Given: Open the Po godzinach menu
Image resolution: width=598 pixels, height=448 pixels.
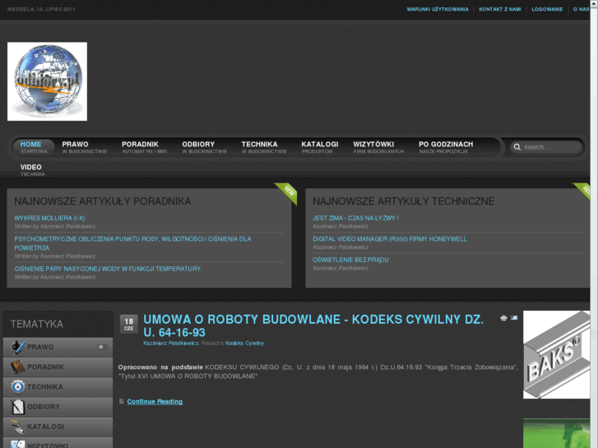Looking at the screenshot, I should (x=446, y=147).
